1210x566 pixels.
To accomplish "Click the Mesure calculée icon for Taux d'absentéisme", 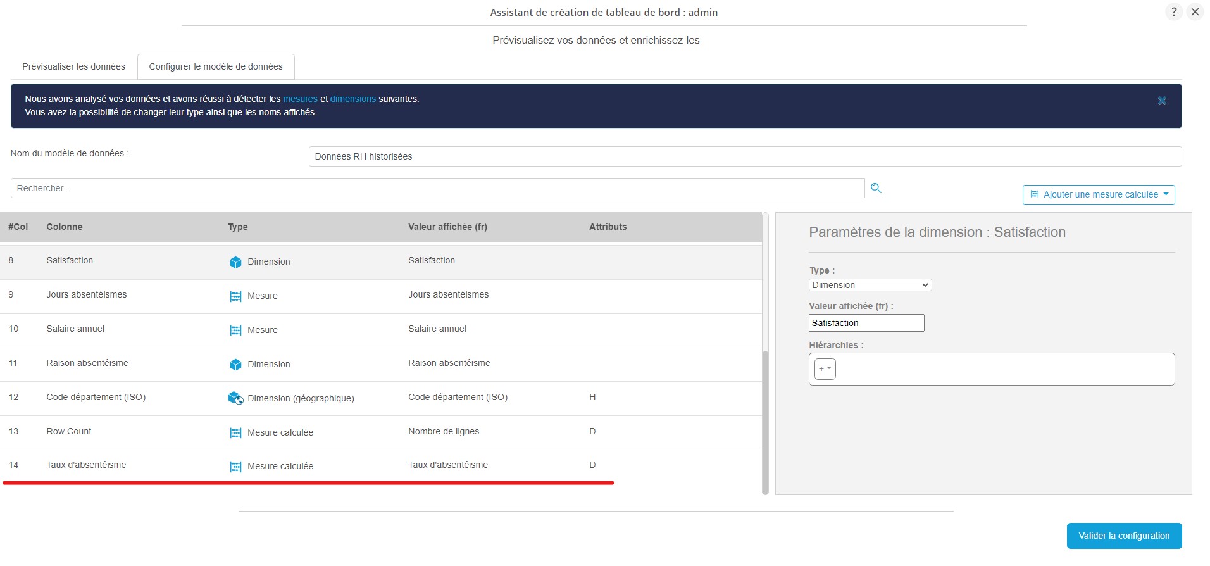I will 235,467.
